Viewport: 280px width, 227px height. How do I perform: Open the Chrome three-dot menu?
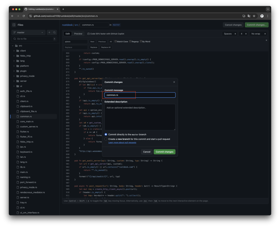click(x=267, y=16)
